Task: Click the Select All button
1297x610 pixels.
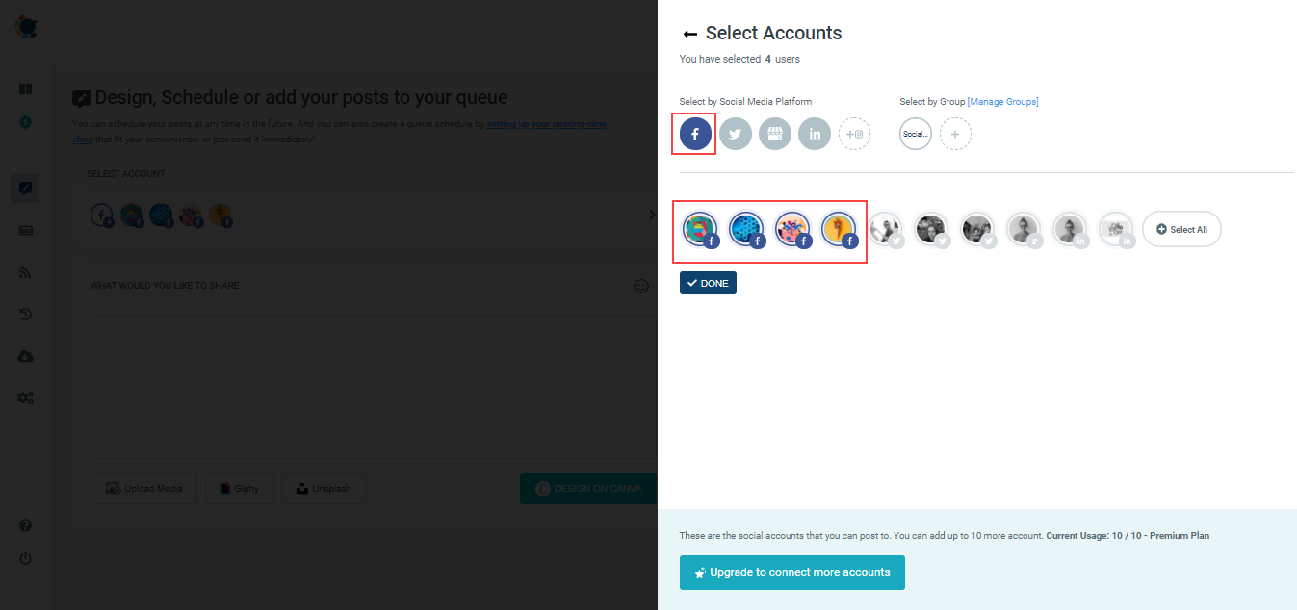Action: (1181, 229)
